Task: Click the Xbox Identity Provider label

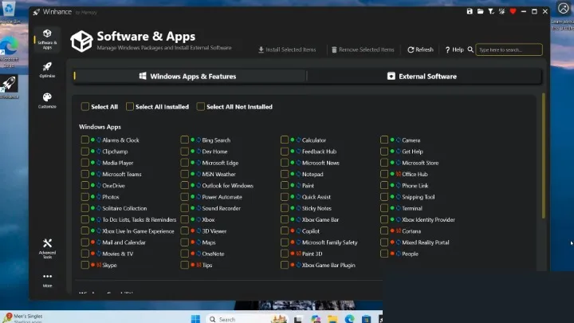Action: (x=428, y=219)
